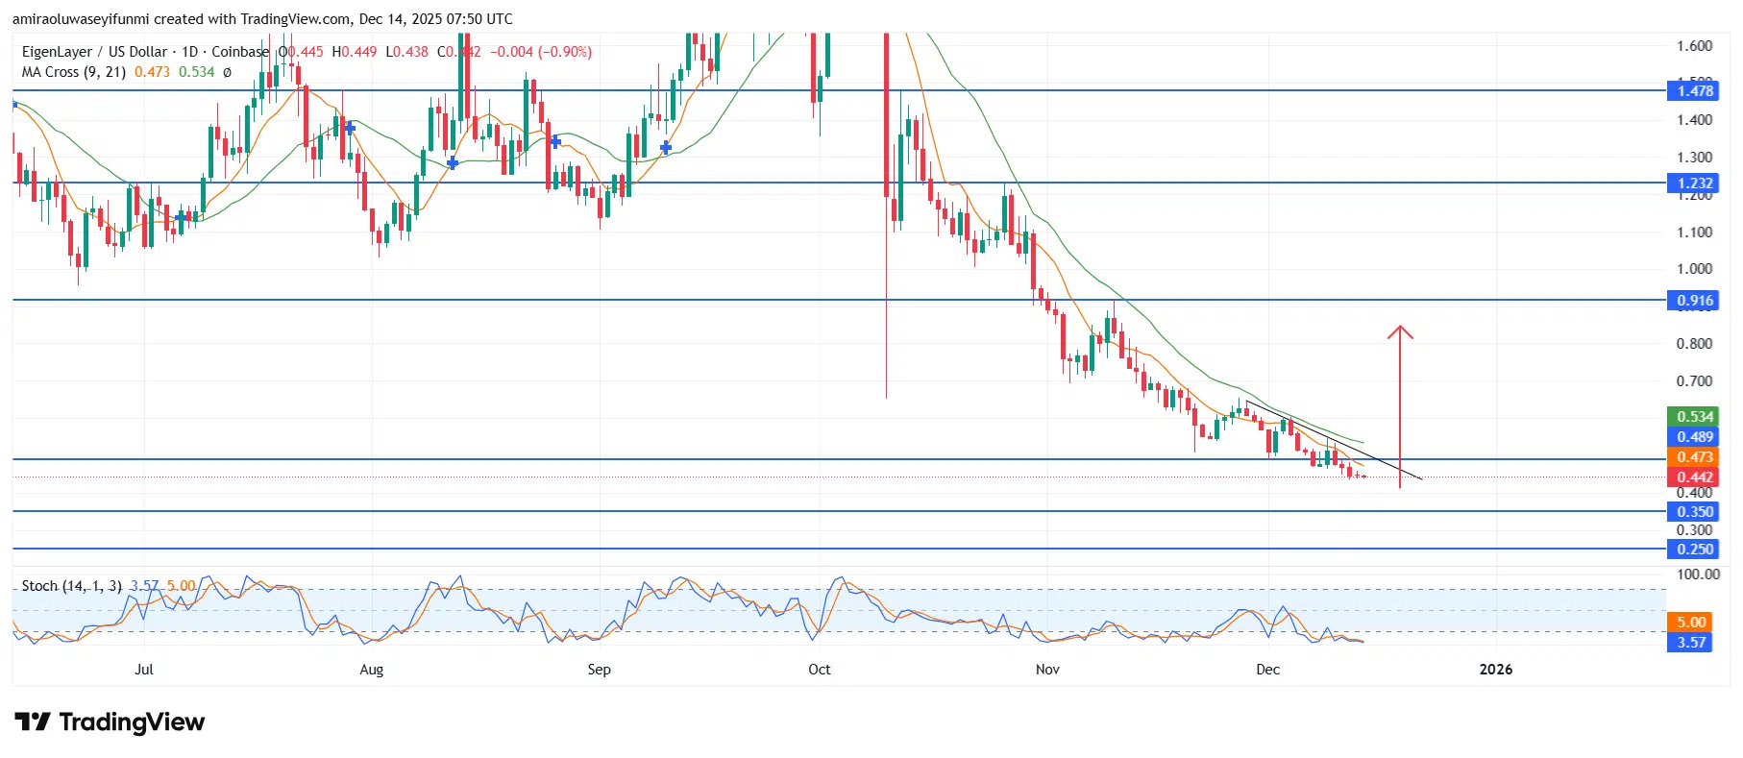Select the red 0.442 current price label
Screen dimensions: 1743x758
(1694, 477)
